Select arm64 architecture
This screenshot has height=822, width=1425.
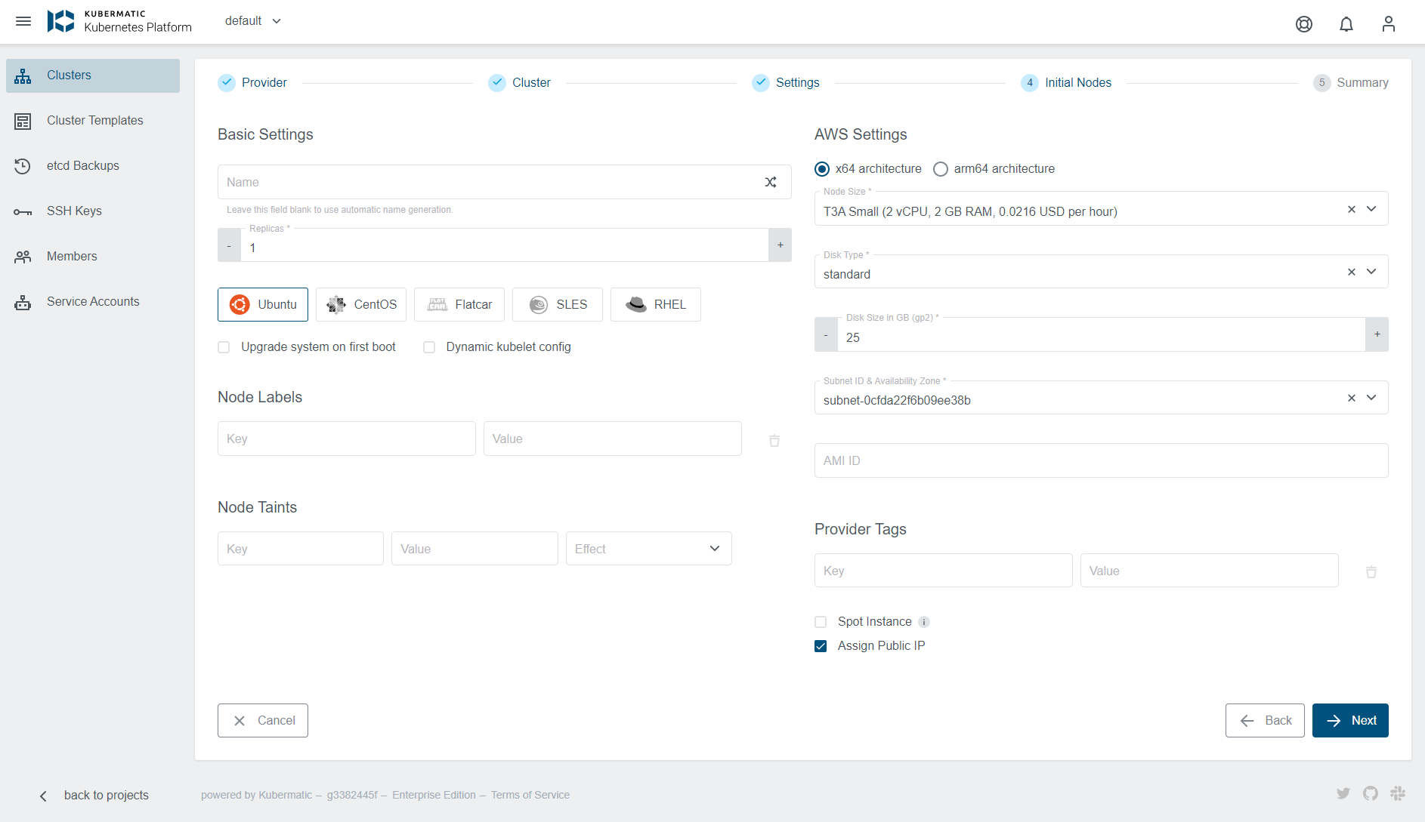pos(940,169)
